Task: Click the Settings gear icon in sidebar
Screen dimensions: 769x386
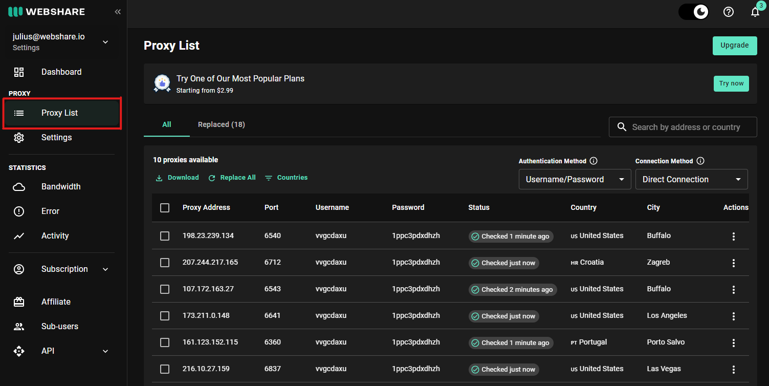Action: pyautogui.click(x=19, y=138)
